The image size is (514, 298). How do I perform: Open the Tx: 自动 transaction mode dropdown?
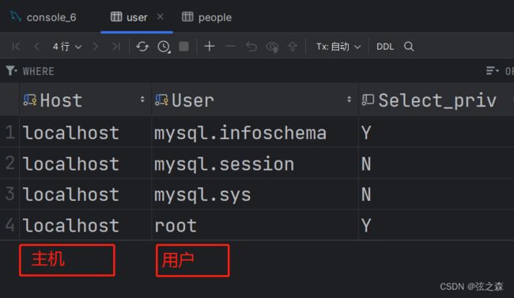tap(338, 47)
